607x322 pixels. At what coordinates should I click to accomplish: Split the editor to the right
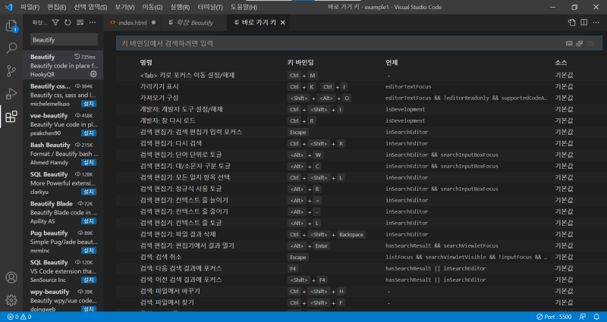[583, 23]
